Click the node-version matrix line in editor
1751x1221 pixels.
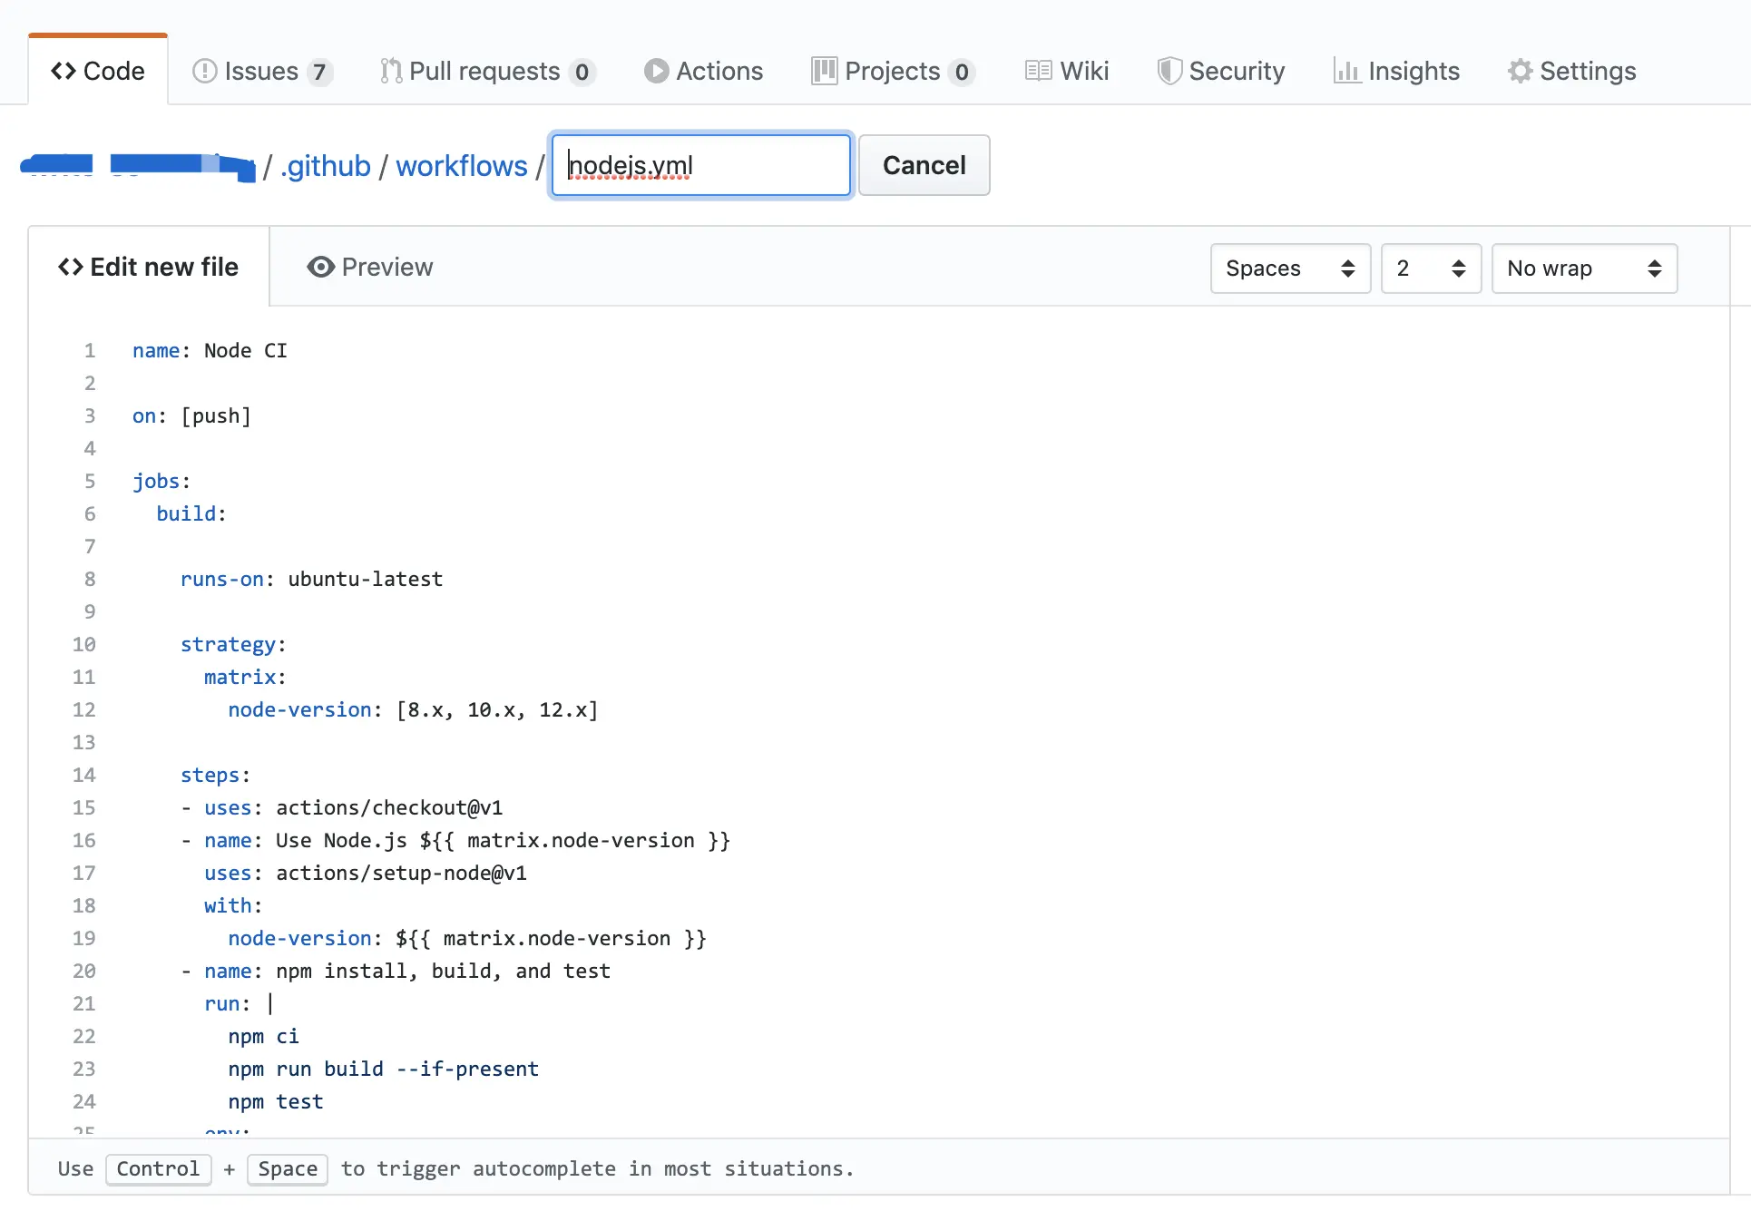point(413,709)
